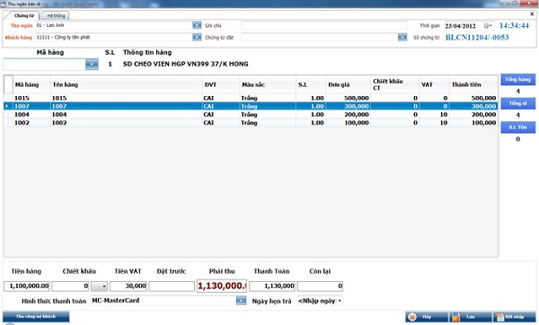The image size is (539, 325).
Task: Select the Chứng từ tab
Action: [23, 16]
